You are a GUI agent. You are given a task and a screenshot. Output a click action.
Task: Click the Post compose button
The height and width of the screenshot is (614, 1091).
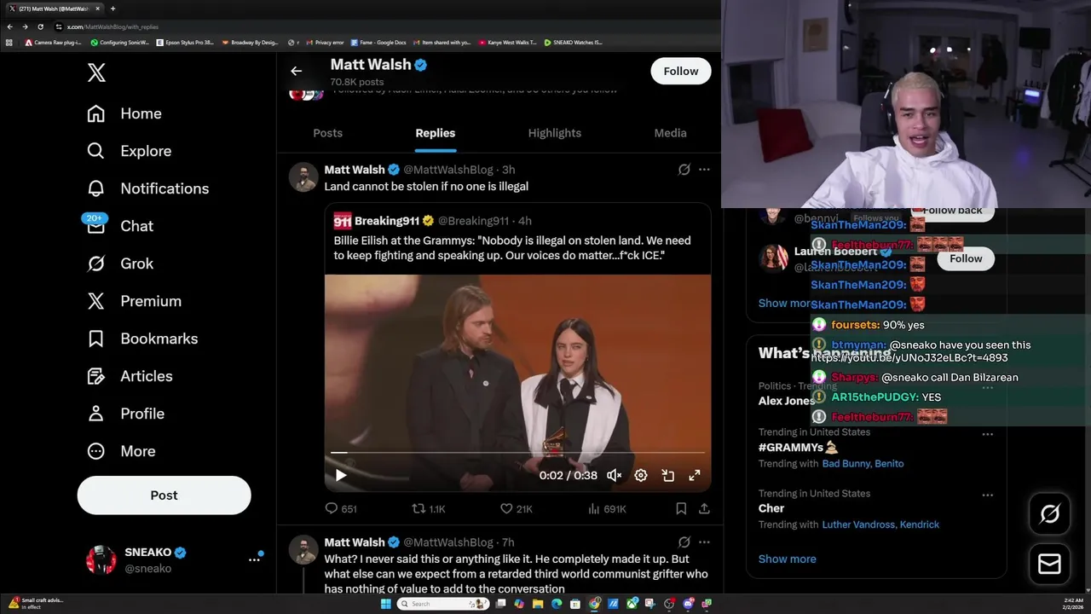click(165, 495)
